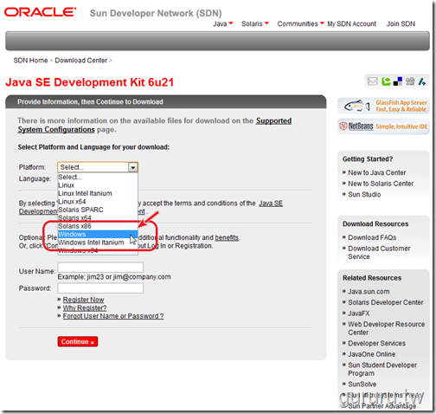Open the JavaFX link
436x414 pixels.
point(358,314)
